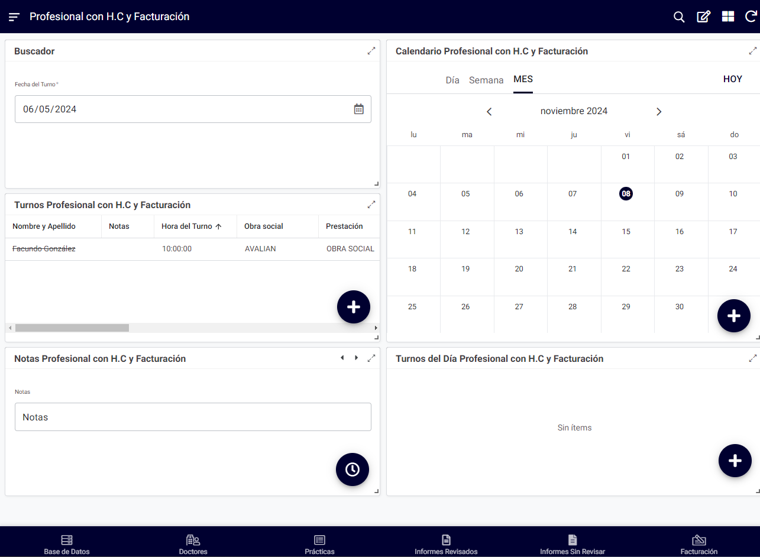This screenshot has height=557, width=760.
Task: Select day 04 in the calendar
Action: tap(412, 194)
